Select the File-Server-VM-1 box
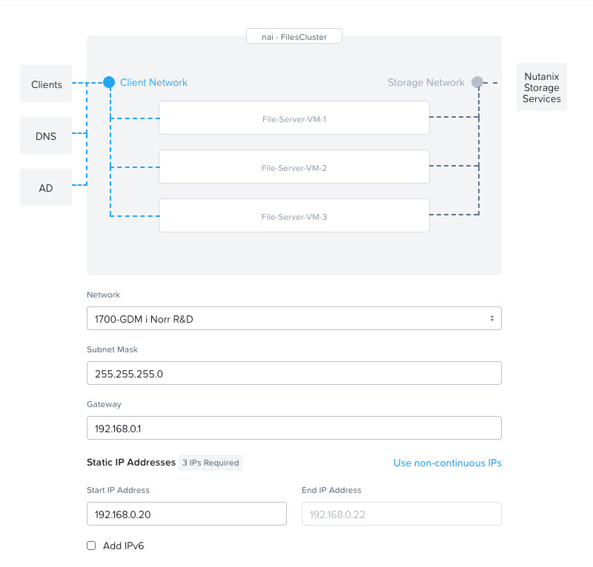The width and height of the screenshot is (593, 567). 294,118
